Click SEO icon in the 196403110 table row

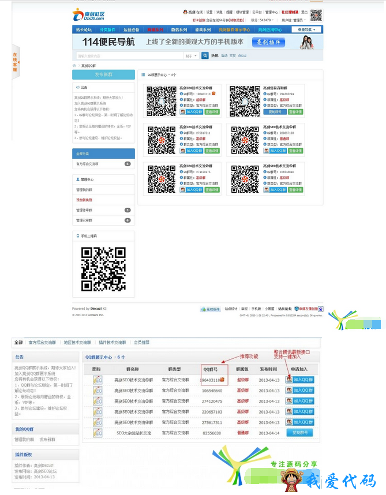click(x=98, y=380)
